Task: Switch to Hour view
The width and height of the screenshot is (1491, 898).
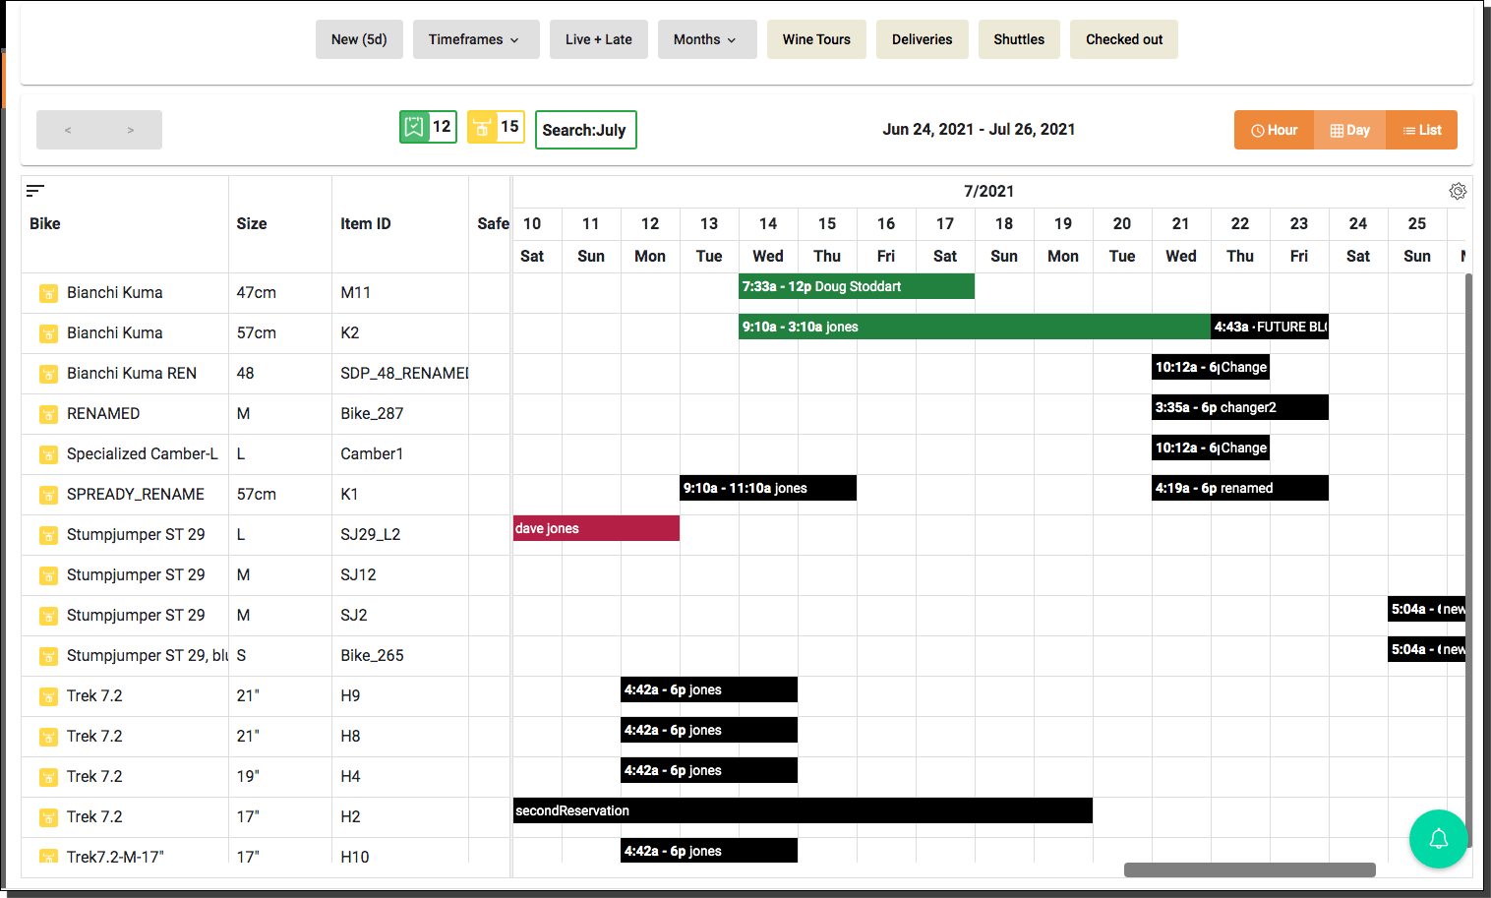Action: 1274,130
